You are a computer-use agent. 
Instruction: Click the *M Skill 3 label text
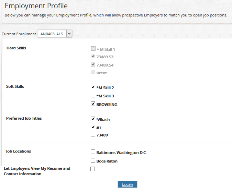(x=105, y=96)
